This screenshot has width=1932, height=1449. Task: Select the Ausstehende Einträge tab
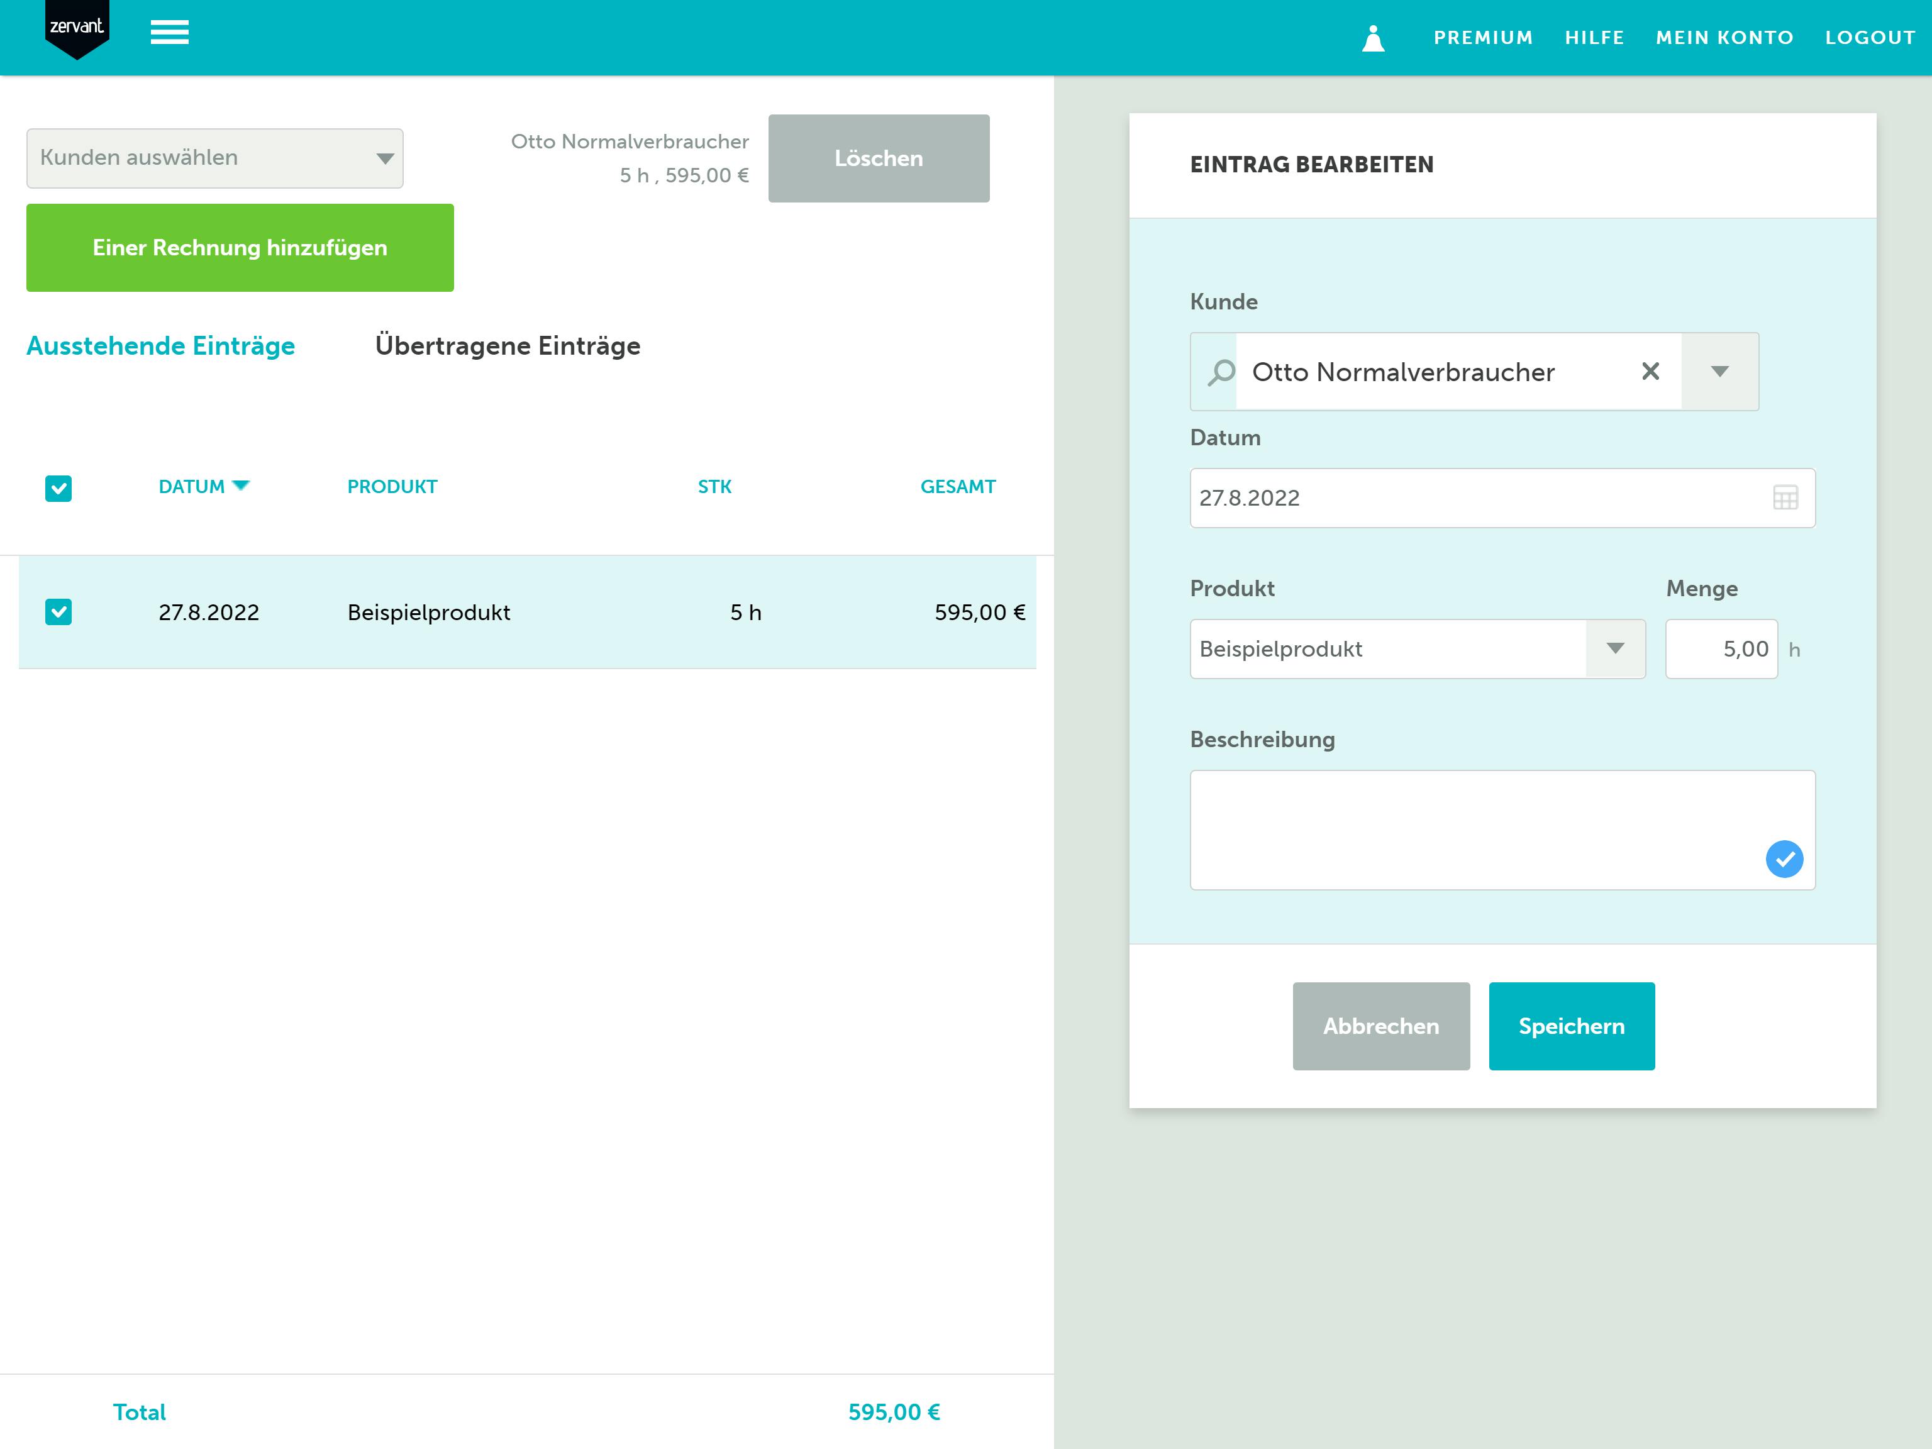(x=161, y=346)
